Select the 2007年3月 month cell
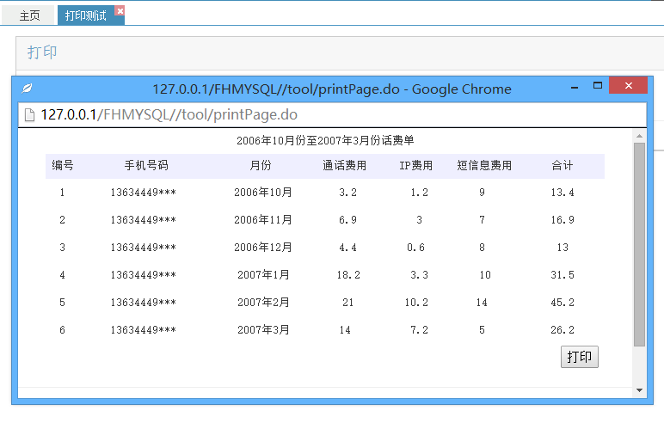 (x=263, y=330)
